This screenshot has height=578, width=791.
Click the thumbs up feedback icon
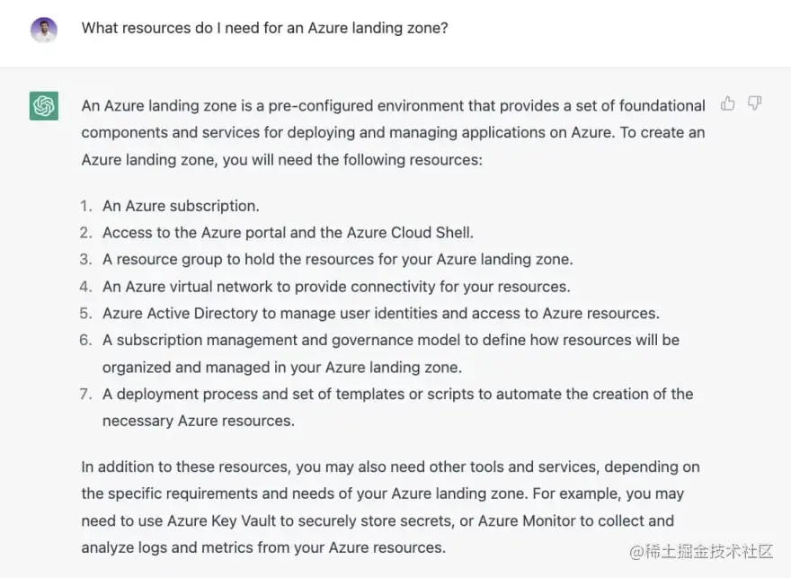click(x=728, y=104)
